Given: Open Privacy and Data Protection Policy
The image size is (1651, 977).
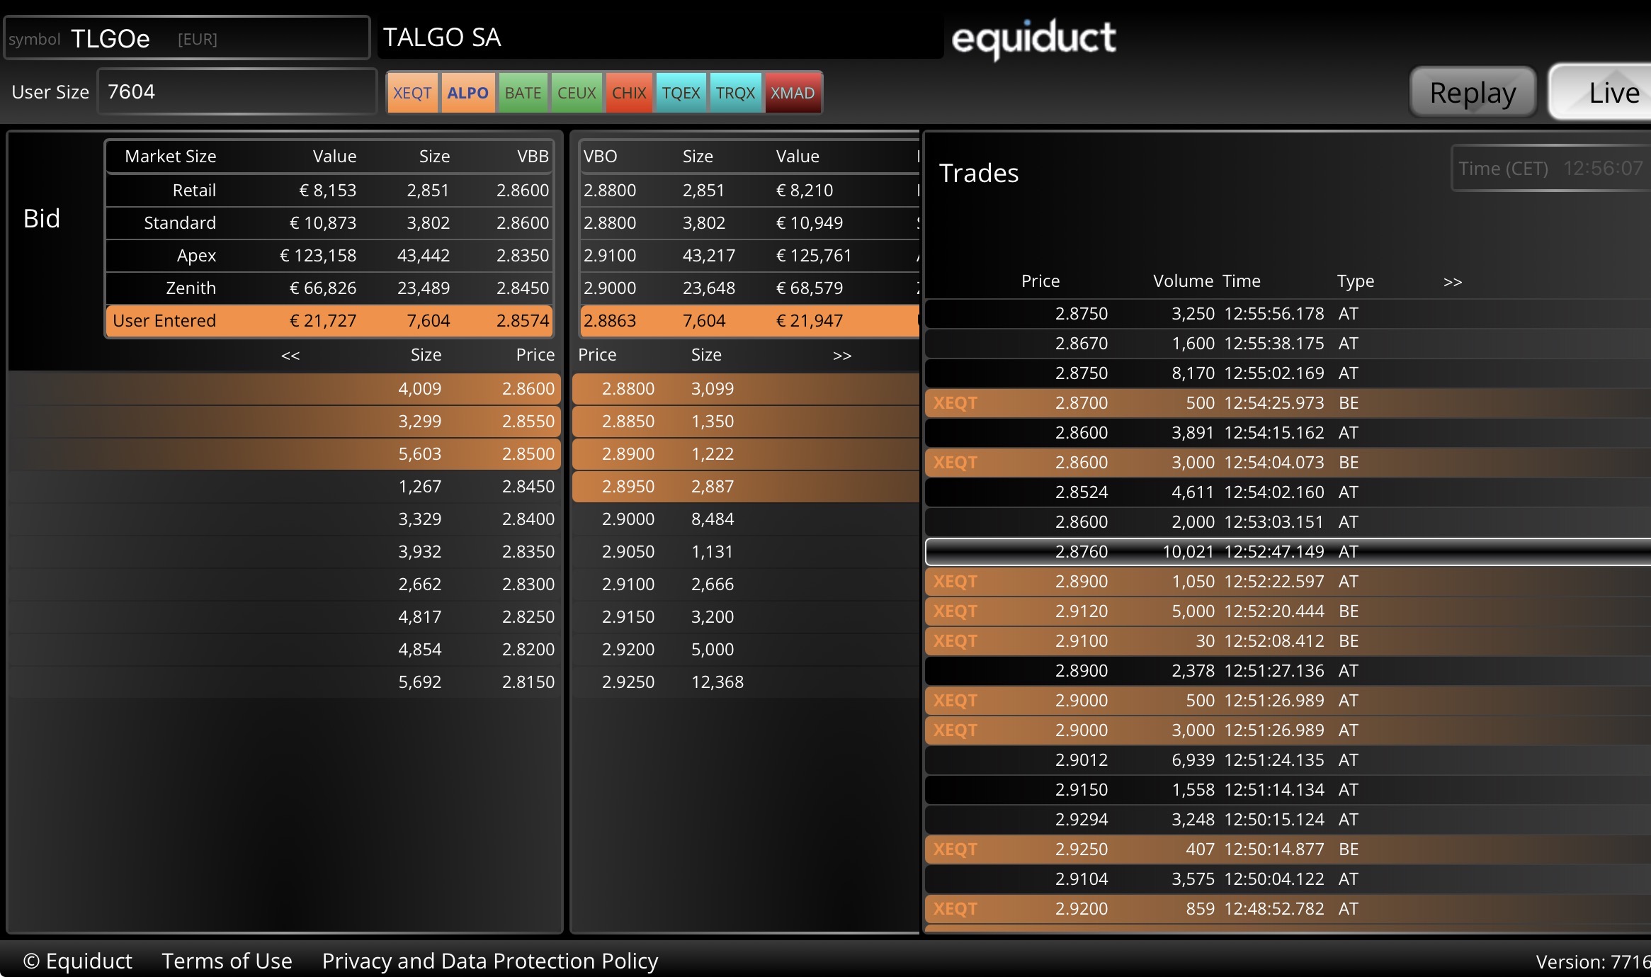Looking at the screenshot, I should click(489, 961).
